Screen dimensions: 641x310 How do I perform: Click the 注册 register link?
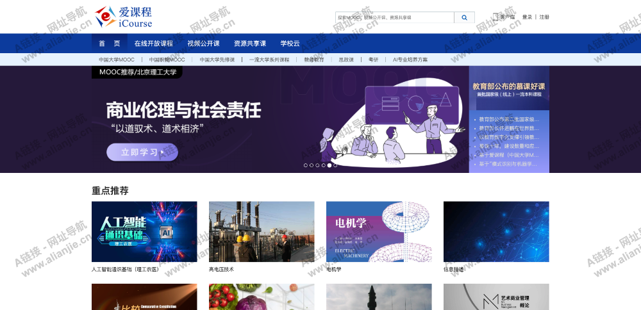click(x=544, y=17)
